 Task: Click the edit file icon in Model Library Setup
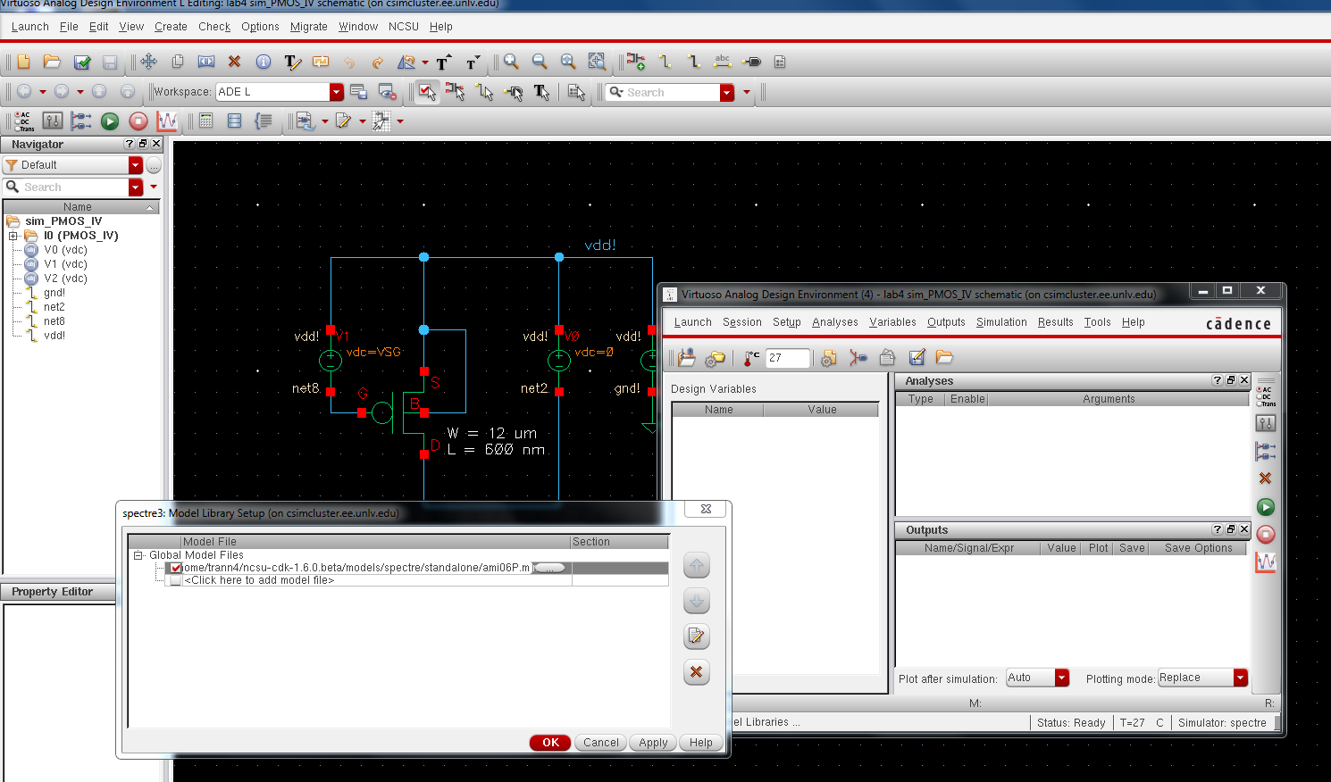pos(697,636)
